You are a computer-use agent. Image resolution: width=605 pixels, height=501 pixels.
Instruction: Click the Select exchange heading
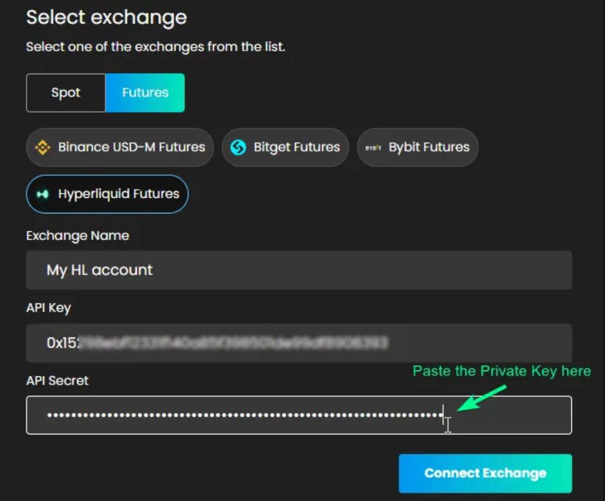click(107, 17)
